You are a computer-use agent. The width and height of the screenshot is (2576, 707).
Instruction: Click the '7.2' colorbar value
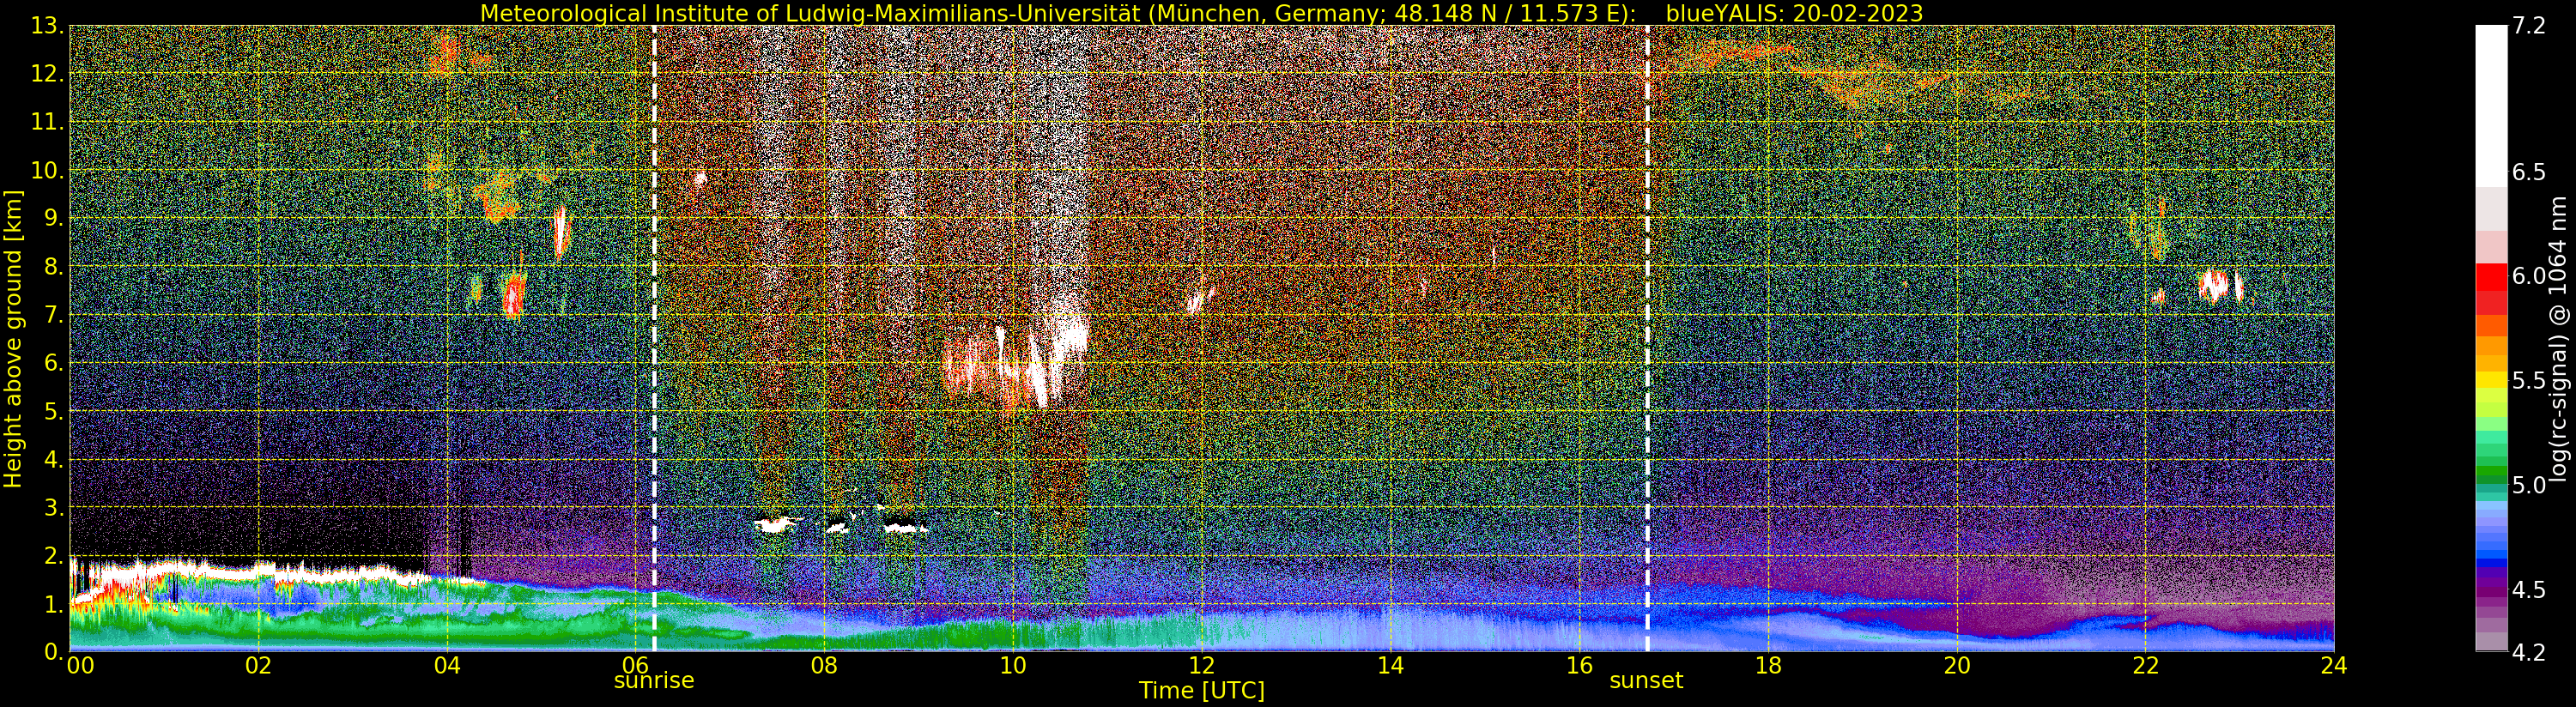2528,26
